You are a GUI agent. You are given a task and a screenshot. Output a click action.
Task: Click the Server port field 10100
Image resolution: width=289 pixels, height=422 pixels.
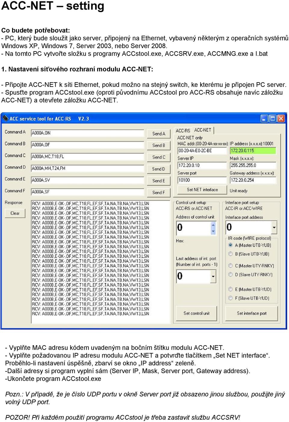202,180
